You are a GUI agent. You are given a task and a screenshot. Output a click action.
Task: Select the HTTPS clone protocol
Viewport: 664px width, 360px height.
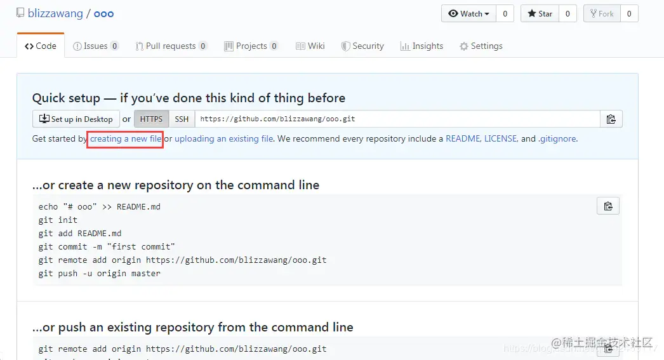(151, 119)
